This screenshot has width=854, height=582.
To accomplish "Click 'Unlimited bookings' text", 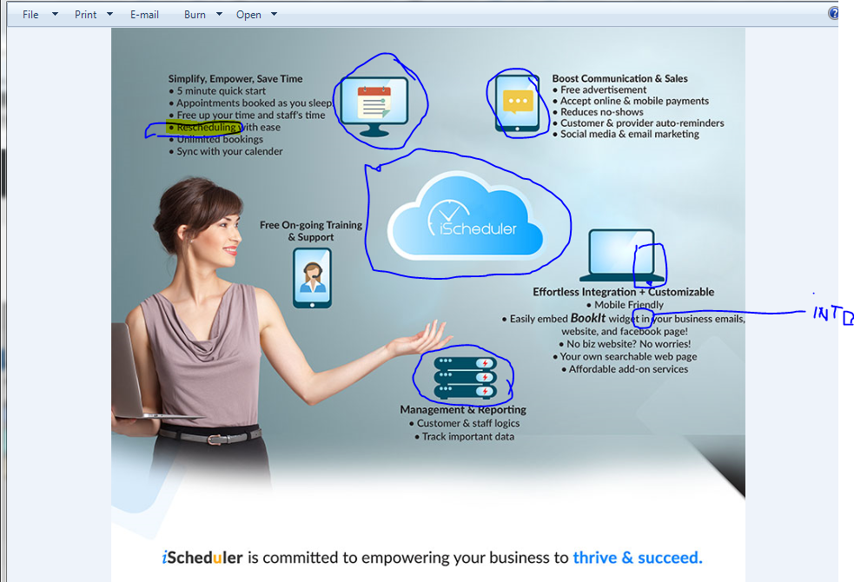I will pyautogui.click(x=220, y=139).
